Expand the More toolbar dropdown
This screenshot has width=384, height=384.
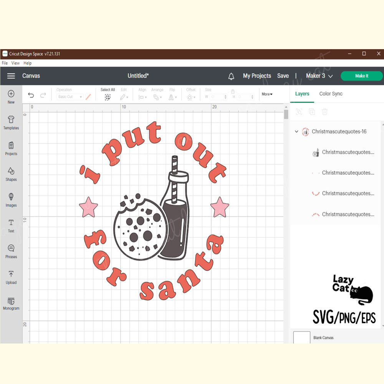point(267,94)
